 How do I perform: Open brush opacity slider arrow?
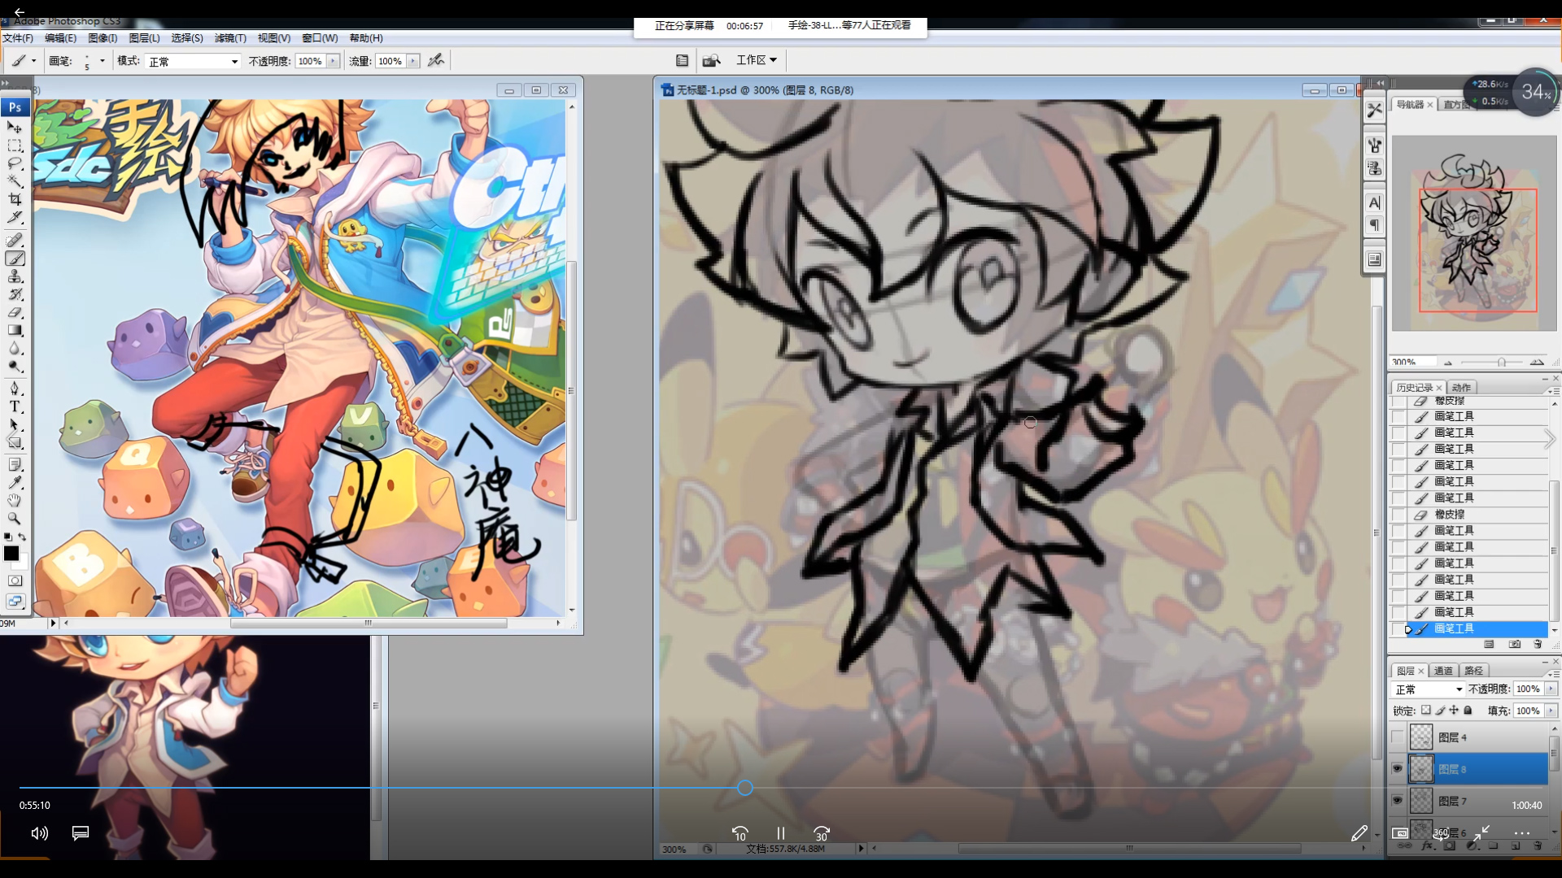(x=333, y=61)
